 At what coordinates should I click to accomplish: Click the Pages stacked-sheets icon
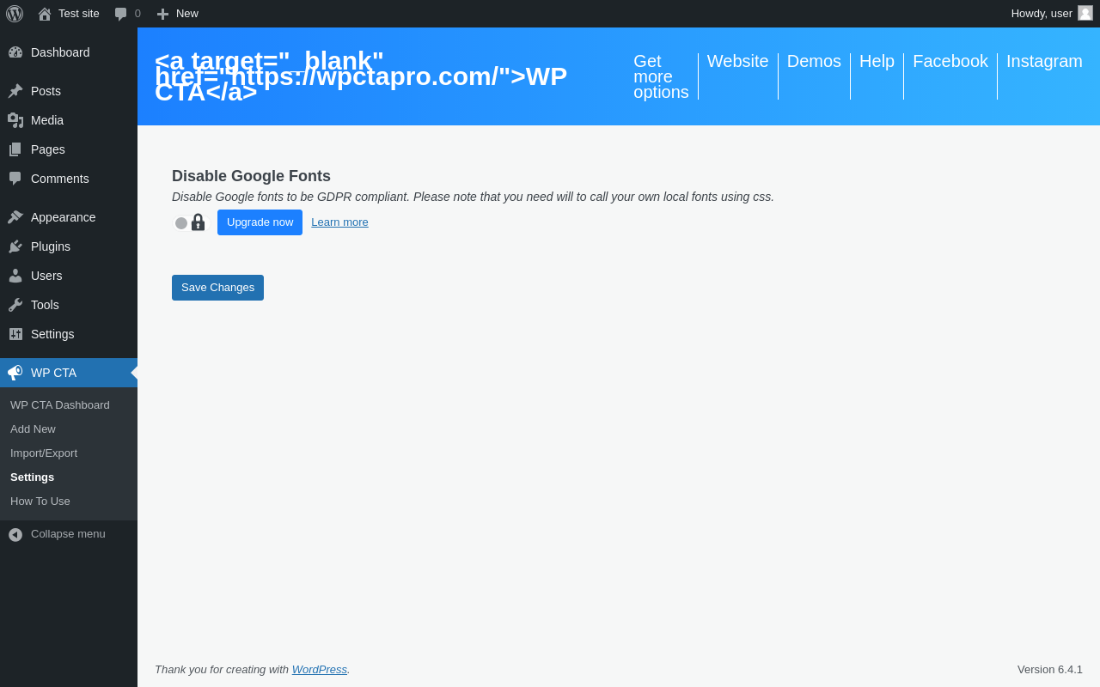(x=15, y=149)
